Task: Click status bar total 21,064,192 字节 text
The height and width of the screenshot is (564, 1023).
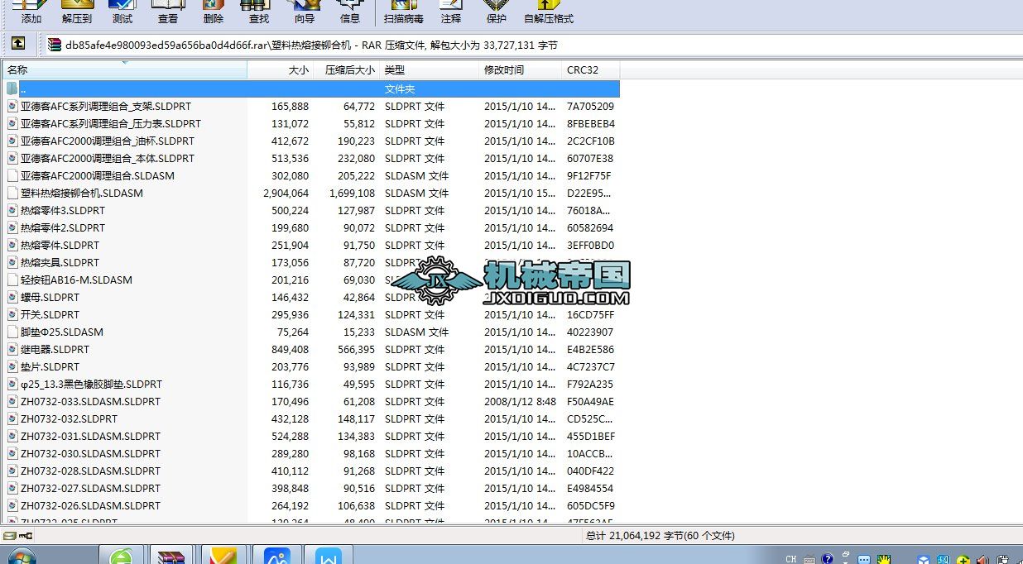Action: pyautogui.click(x=660, y=536)
